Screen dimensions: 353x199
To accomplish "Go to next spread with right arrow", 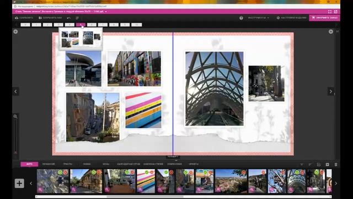I will pos(330,91).
